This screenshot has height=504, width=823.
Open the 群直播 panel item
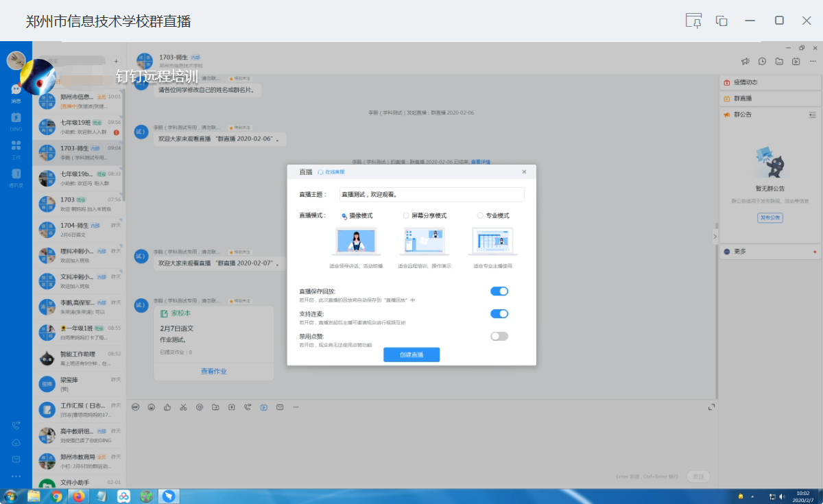771,99
